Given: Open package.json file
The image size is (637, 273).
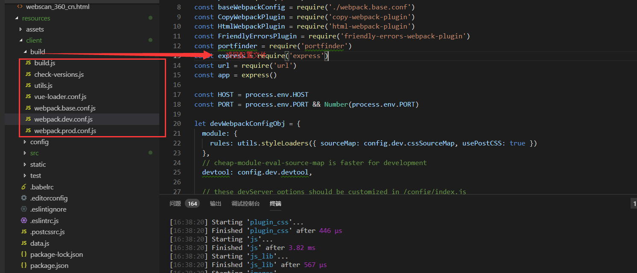Looking at the screenshot, I should 49,265.
